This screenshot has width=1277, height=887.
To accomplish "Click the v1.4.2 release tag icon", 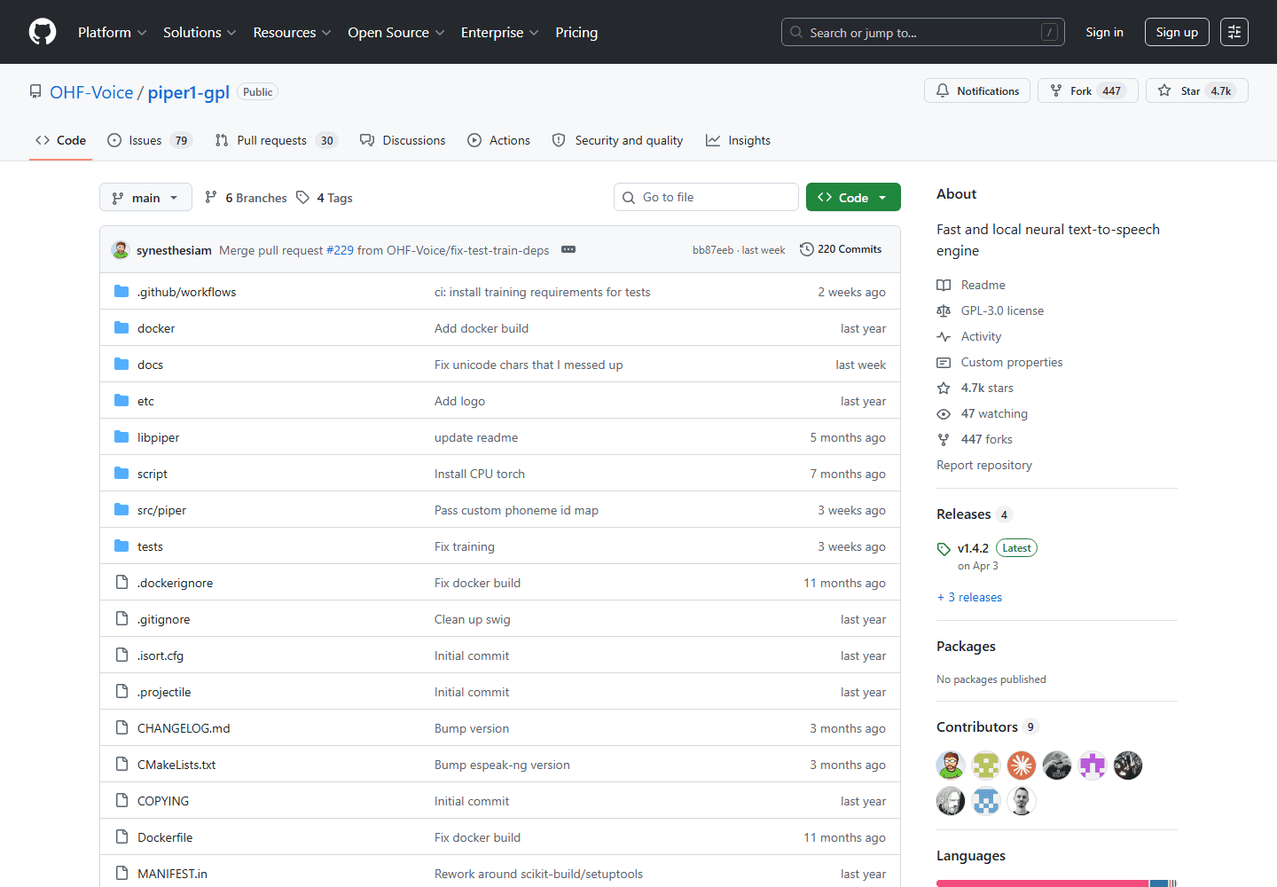I will [944, 548].
